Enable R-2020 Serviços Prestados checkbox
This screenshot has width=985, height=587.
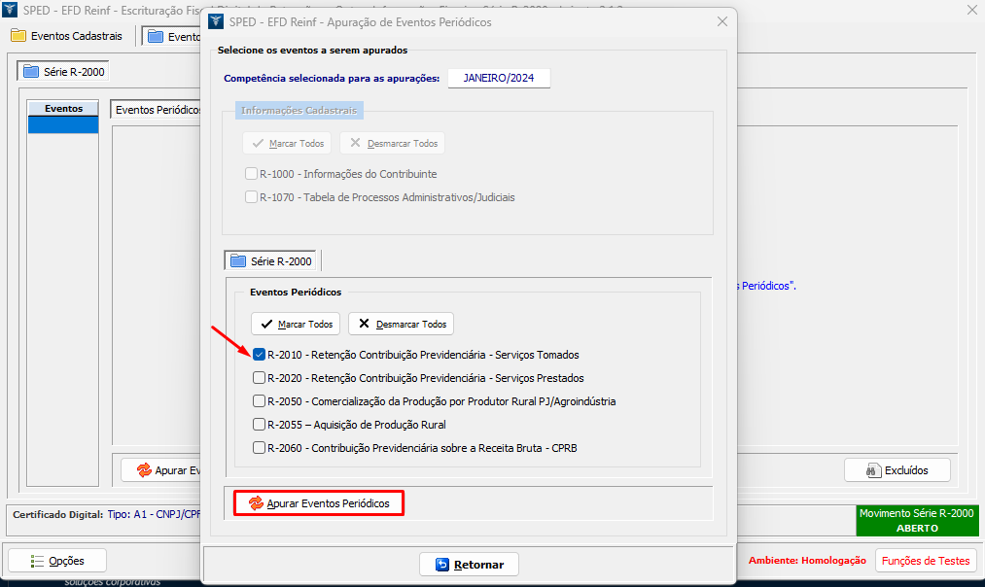[259, 378]
